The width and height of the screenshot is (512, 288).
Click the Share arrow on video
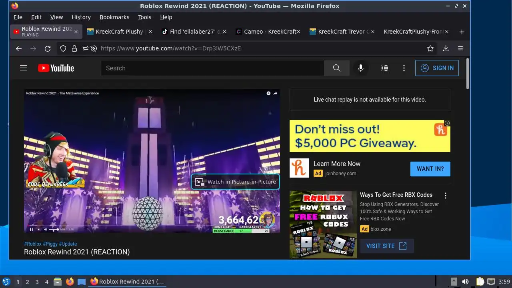[275, 93]
